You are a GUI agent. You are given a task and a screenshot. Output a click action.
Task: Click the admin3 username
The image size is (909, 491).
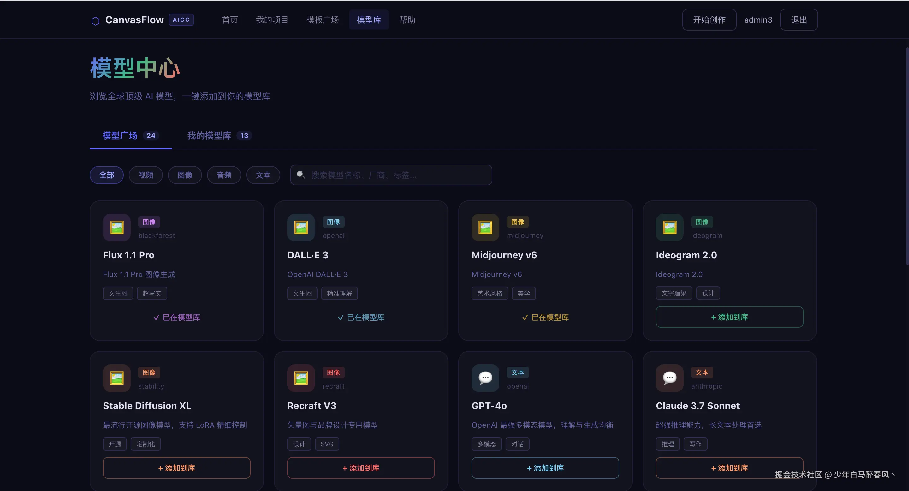tap(758, 20)
